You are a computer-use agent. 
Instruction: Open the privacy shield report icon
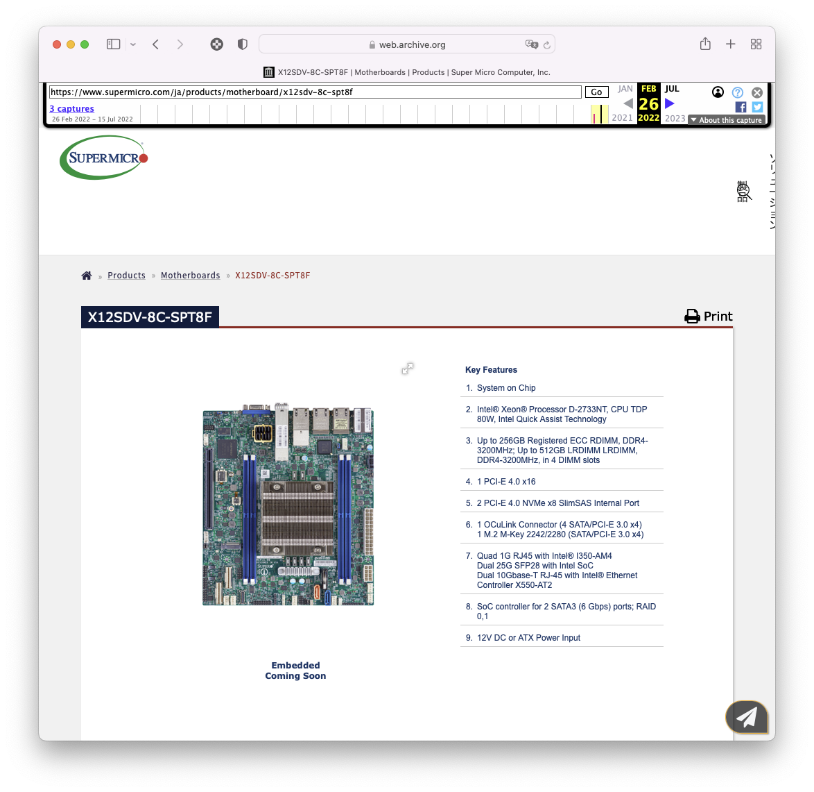click(243, 44)
